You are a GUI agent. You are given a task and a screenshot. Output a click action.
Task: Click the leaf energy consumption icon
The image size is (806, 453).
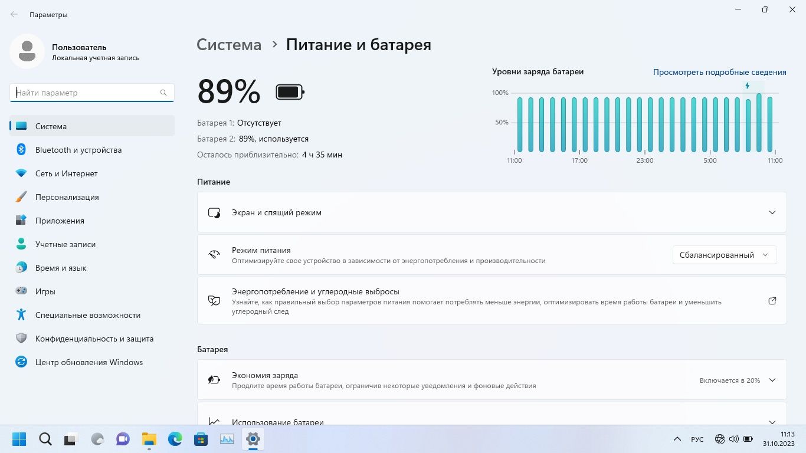214,301
